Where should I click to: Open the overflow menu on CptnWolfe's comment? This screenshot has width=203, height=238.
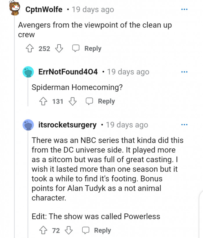[184, 9]
